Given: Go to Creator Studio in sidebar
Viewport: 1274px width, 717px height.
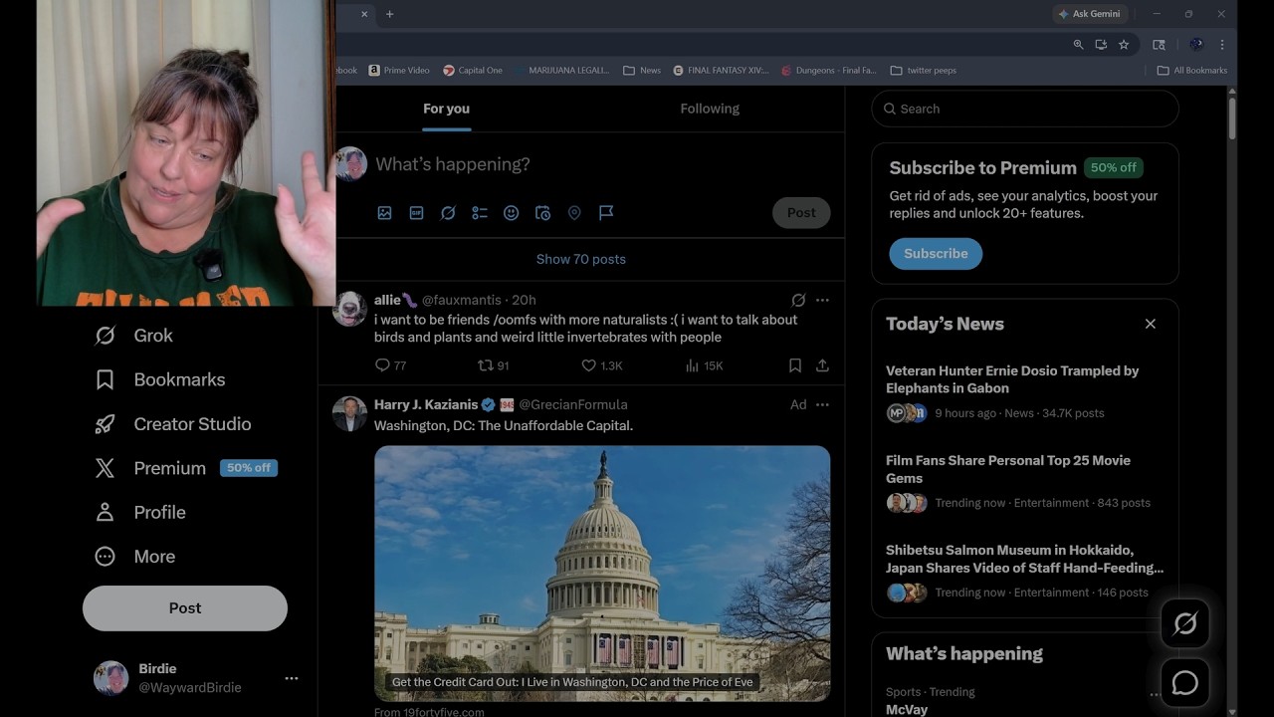Looking at the screenshot, I should (172, 424).
